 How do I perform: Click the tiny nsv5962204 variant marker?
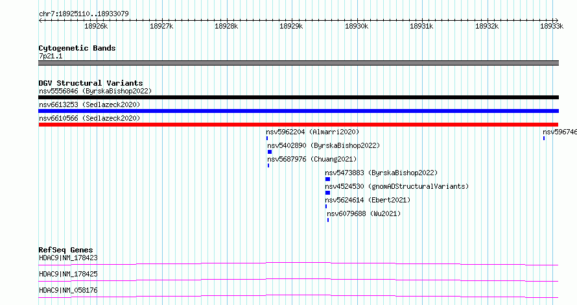267,138
